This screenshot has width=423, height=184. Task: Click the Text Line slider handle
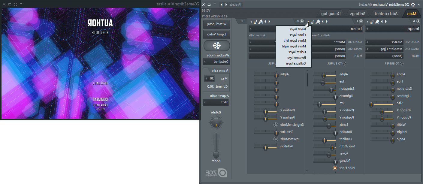276,133
